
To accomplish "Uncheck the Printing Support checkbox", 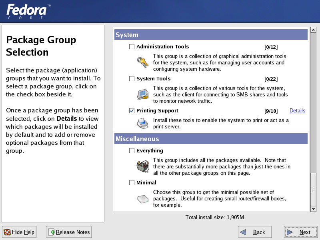I will 132,111.
